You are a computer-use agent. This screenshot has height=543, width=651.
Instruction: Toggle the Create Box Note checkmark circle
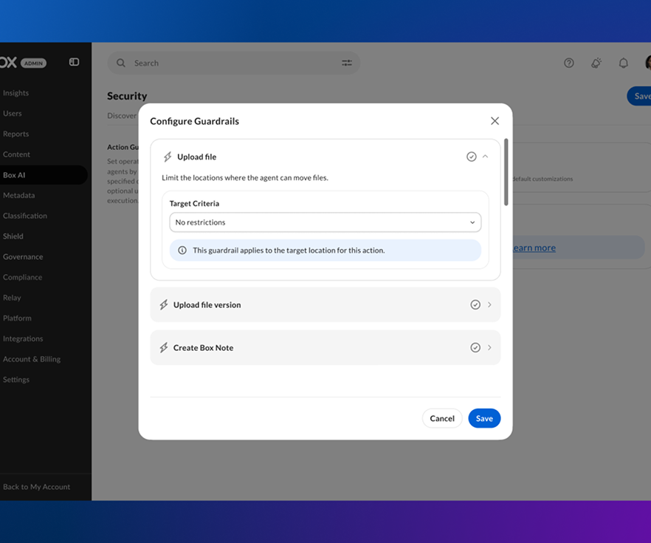coord(475,347)
